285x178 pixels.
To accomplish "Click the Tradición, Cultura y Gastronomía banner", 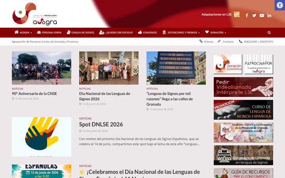I will coord(243,133).
